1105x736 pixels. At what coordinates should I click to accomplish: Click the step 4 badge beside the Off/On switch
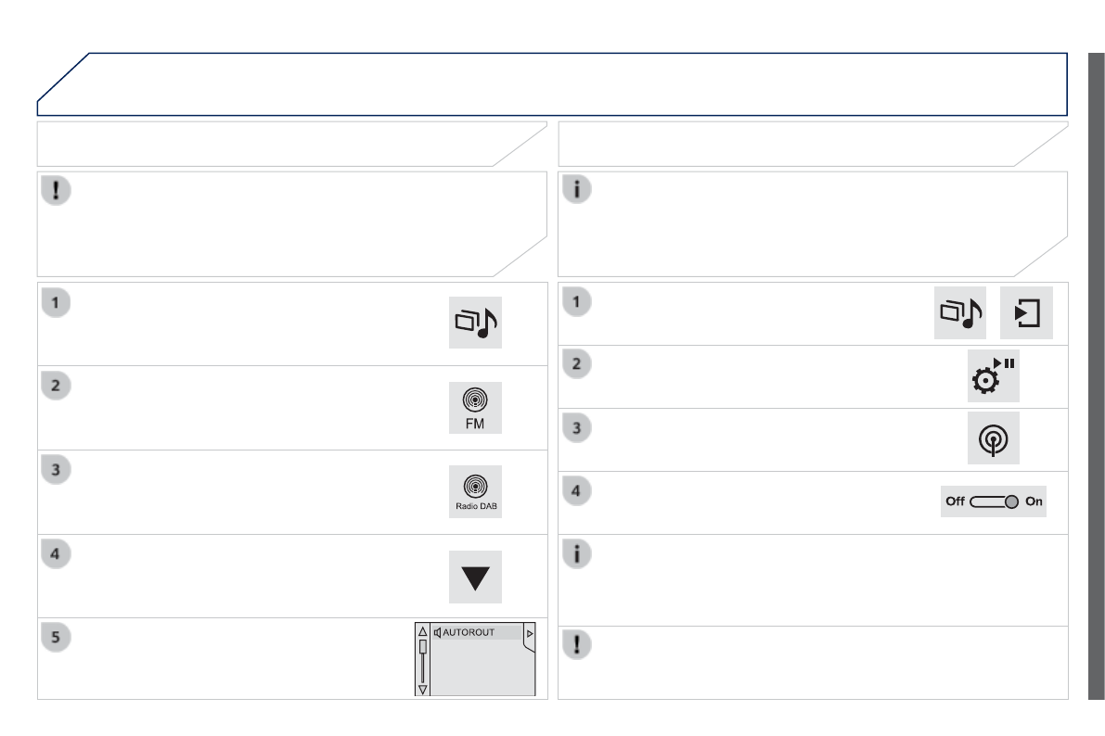pos(577,490)
